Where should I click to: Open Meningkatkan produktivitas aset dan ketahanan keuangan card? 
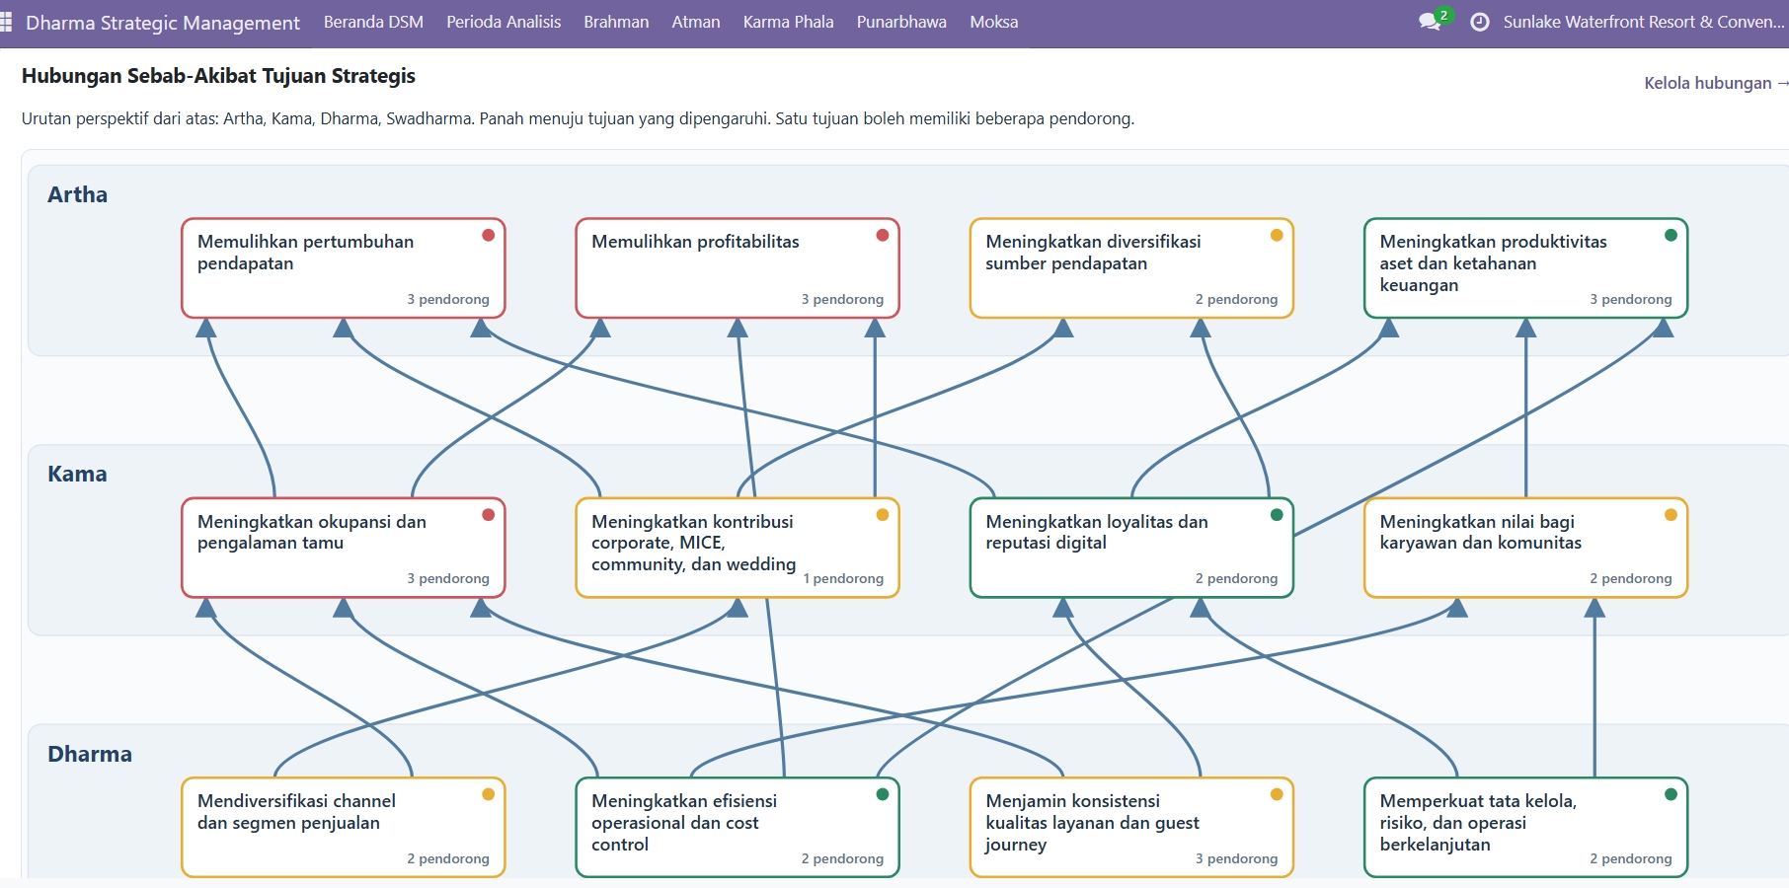click(1525, 268)
